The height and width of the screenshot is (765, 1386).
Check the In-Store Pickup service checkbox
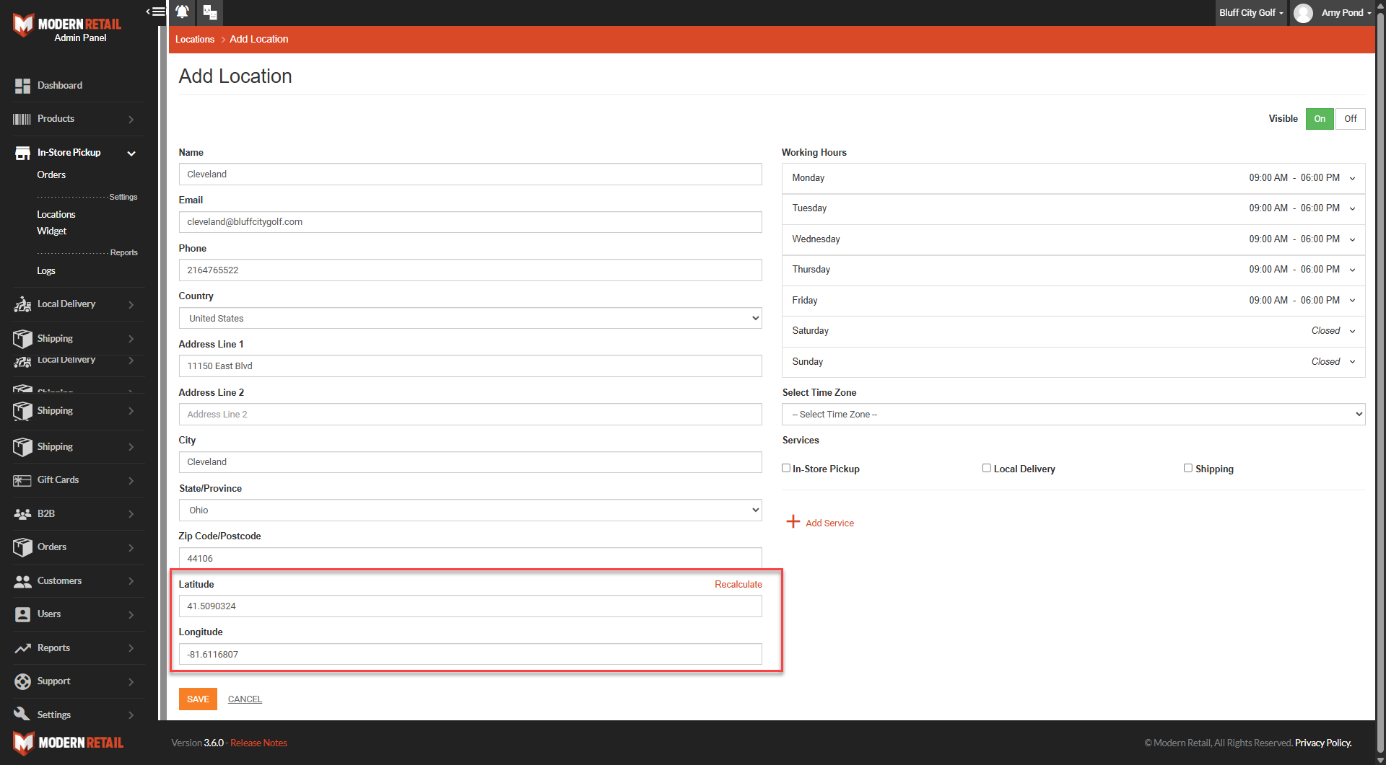(x=786, y=468)
